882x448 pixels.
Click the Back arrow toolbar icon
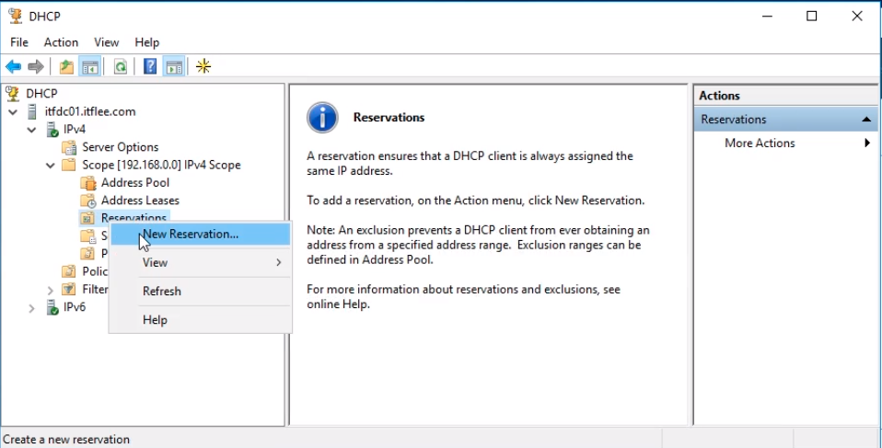pos(13,66)
